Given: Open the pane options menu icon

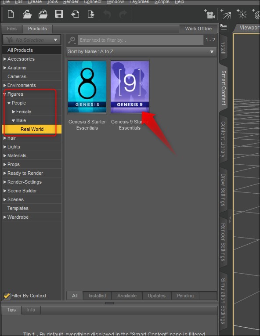Looking at the screenshot, I should click(x=224, y=27).
